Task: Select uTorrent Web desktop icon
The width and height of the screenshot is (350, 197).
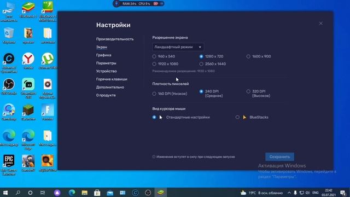Action: click(x=48, y=61)
